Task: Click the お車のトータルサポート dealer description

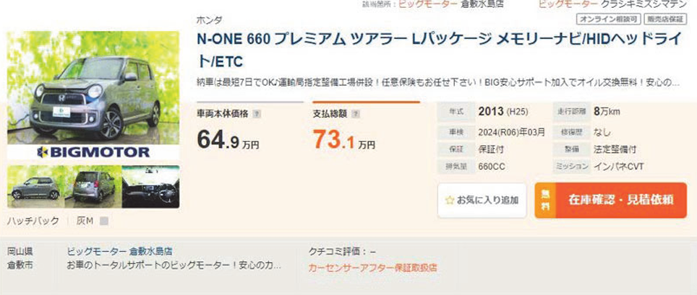Action: (x=174, y=267)
